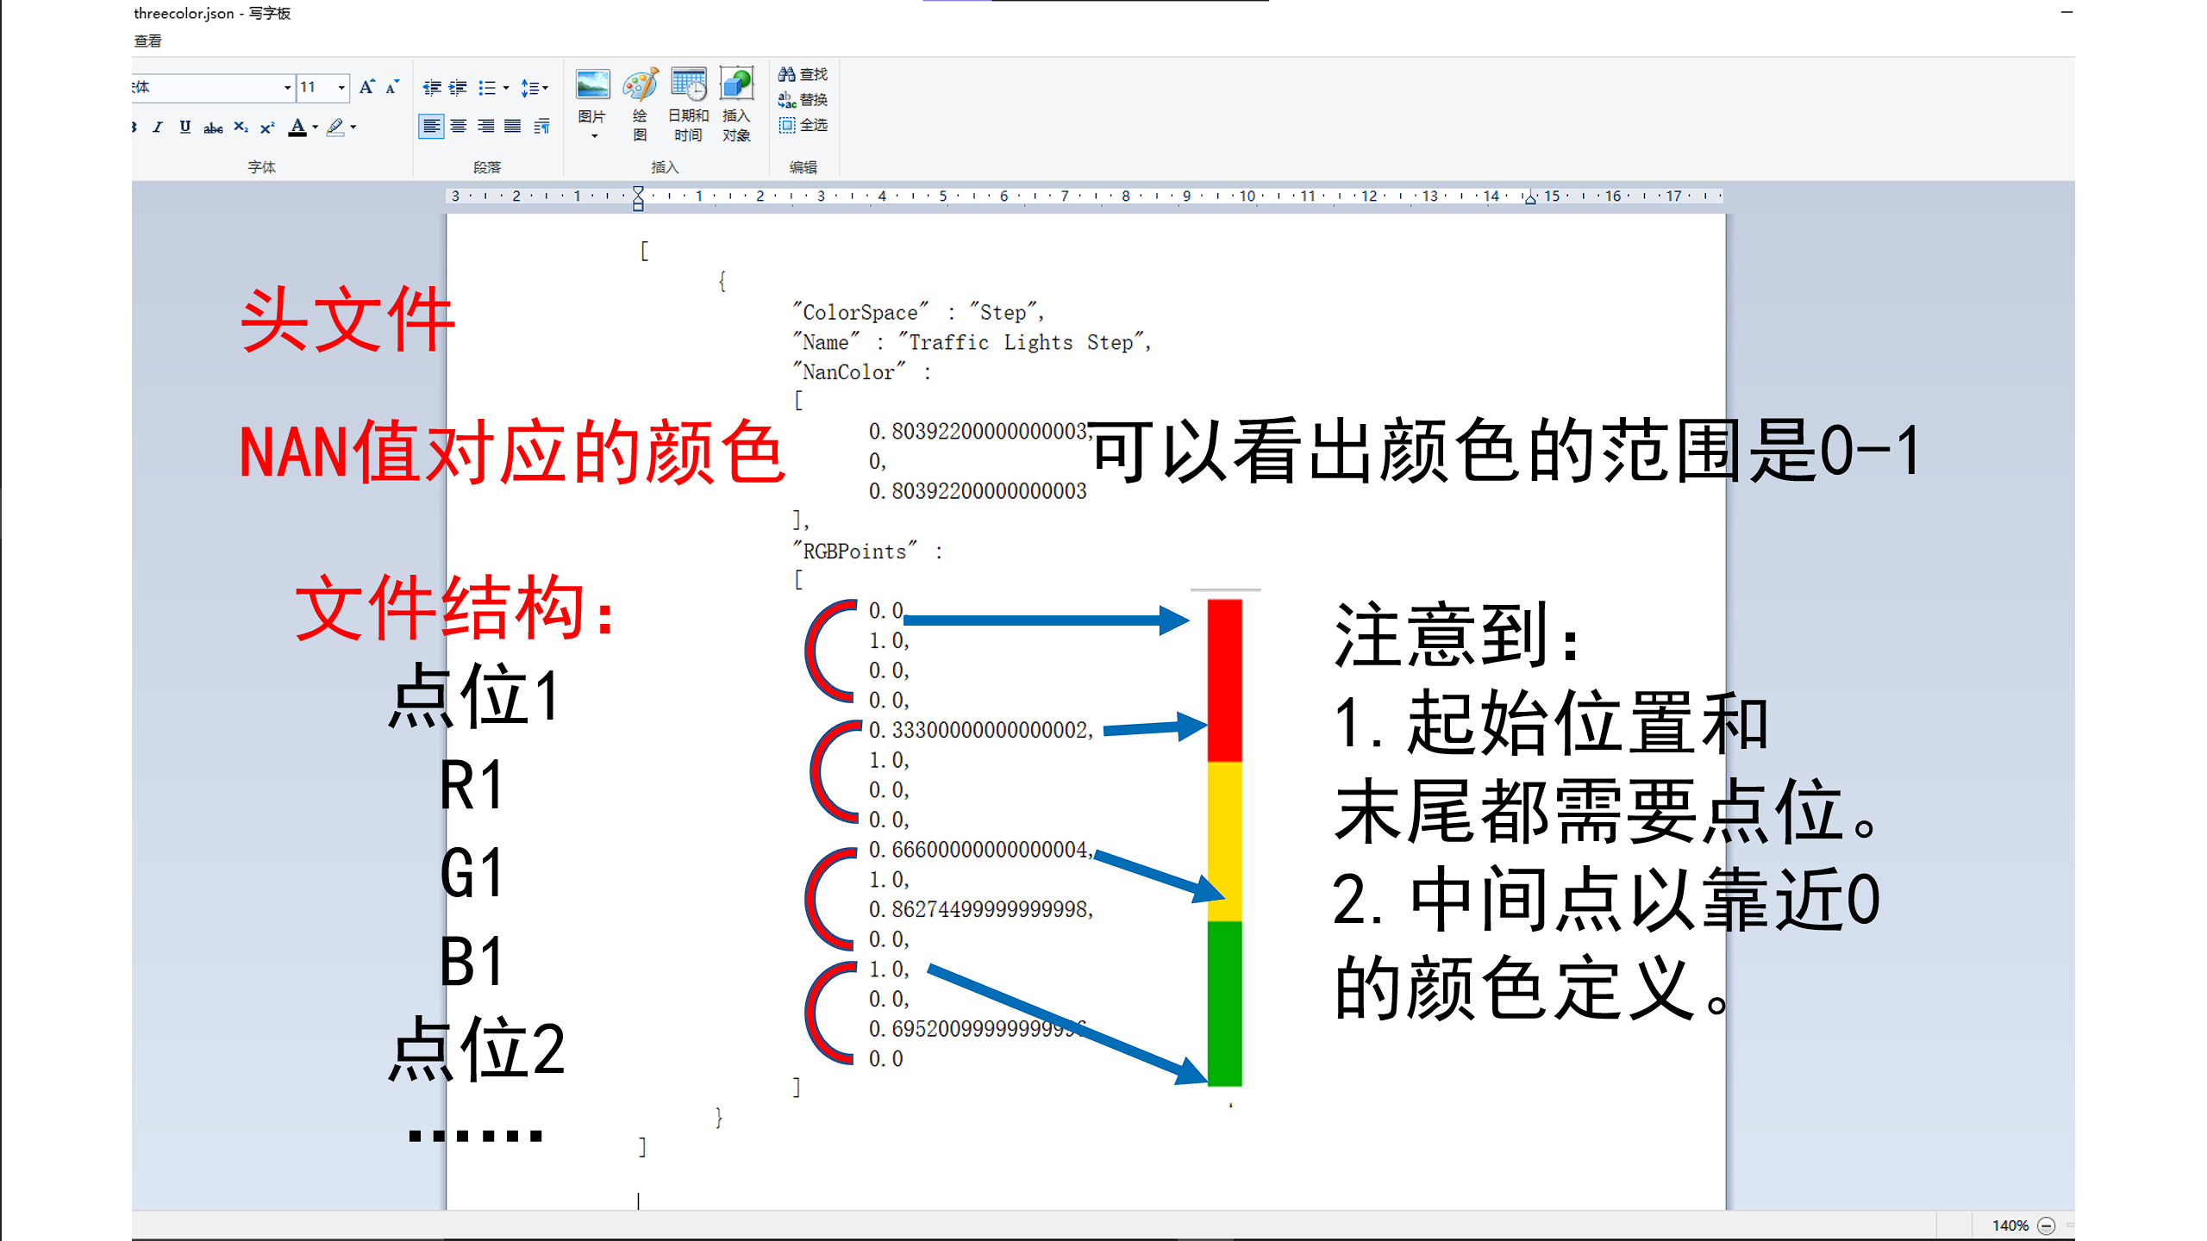Click the value 0.66600000000000004
Viewport: 2207px width, 1241px height.
981,850
